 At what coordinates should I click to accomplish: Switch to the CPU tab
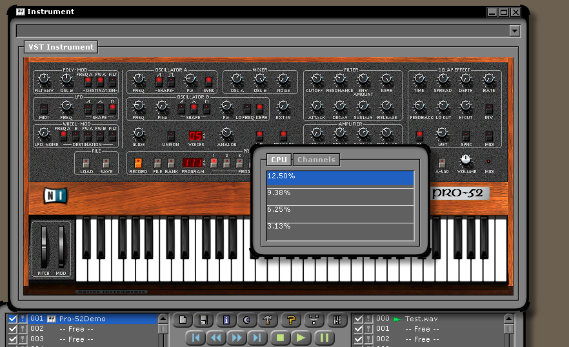tap(279, 160)
